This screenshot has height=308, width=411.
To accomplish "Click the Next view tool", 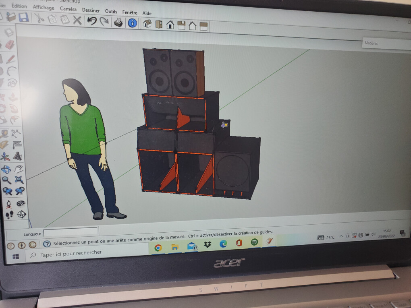I will (20, 191).
